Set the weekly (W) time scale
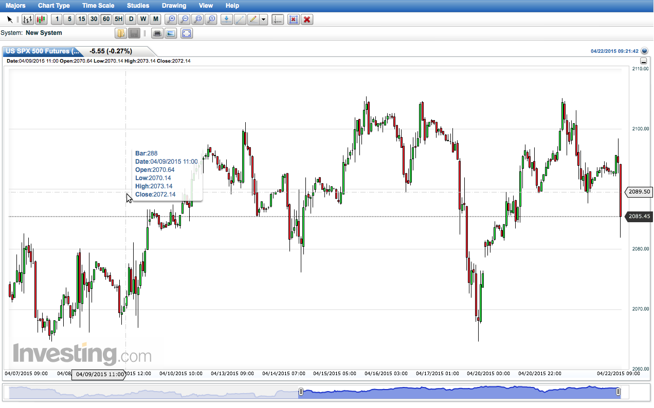 click(x=143, y=20)
